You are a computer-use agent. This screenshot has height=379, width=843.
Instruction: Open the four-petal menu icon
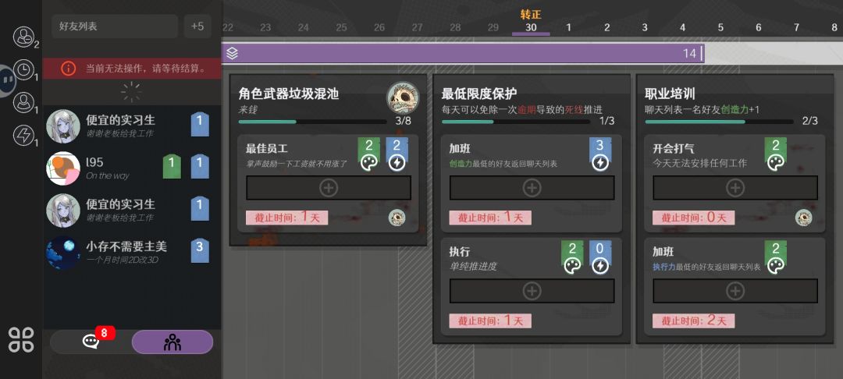pyautogui.click(x=21, y=340)
